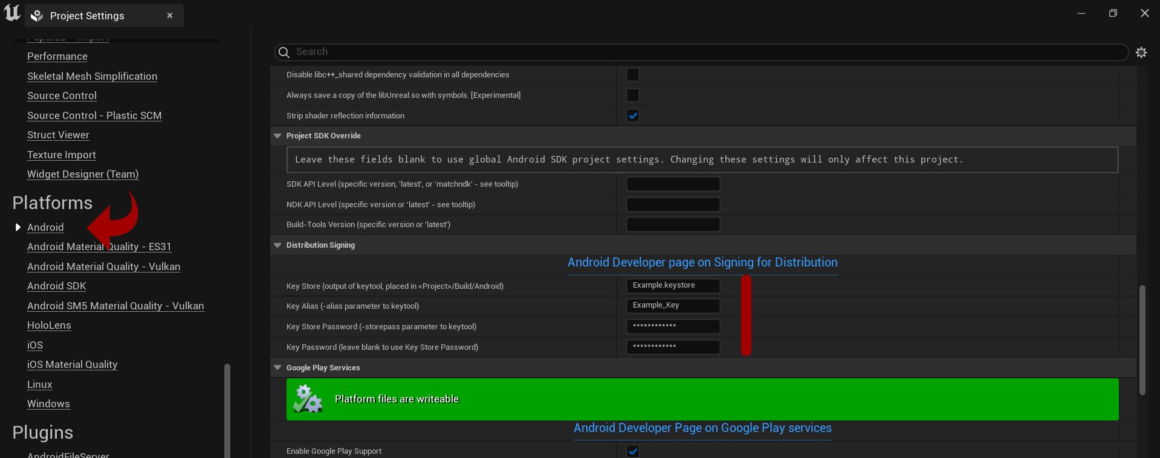Open the Struct Viewer settings
Image resolution: width=1160 pixels, height=458 pixels.
58,135
